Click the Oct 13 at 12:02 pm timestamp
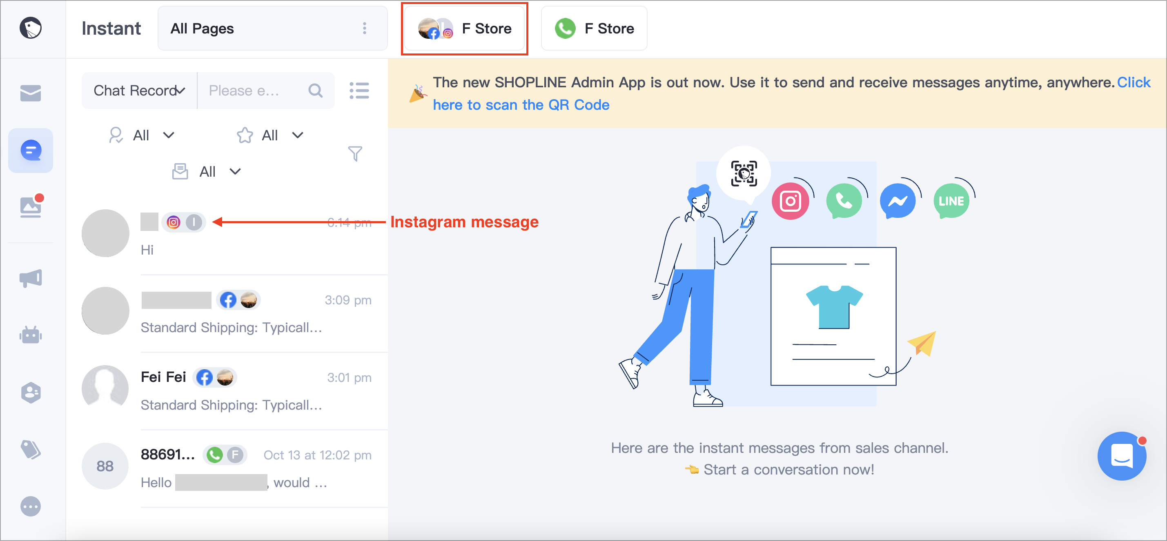This screenshot has height=541, width=1167. (x=318, y=455)
